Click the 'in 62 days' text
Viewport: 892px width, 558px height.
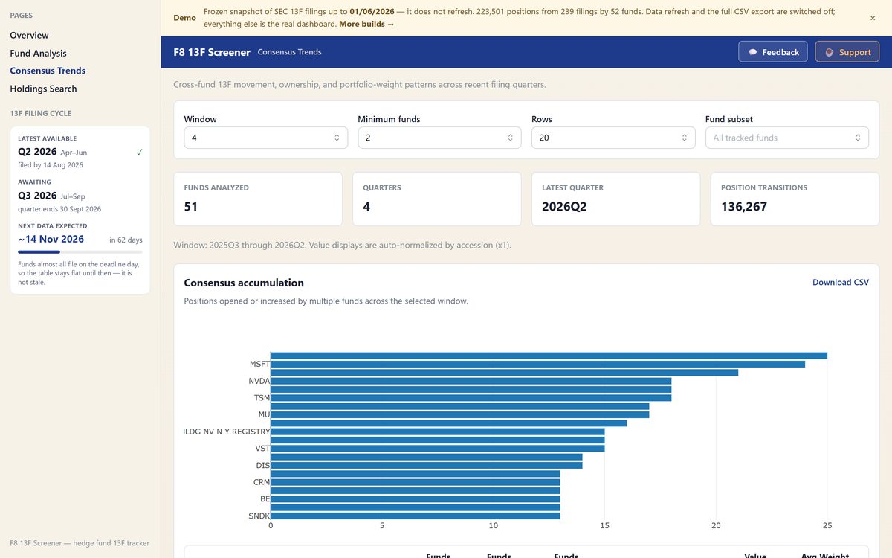pos(126,240)
